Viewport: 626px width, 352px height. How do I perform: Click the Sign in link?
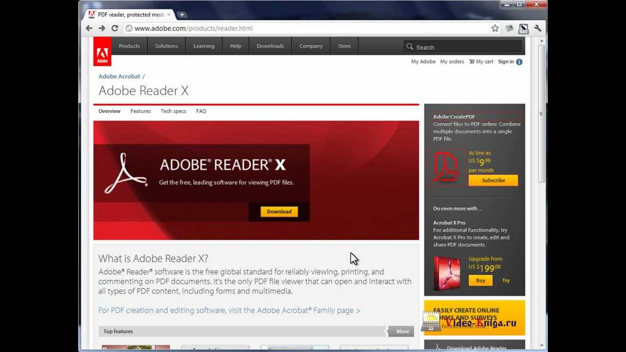(x=506, y=62)
